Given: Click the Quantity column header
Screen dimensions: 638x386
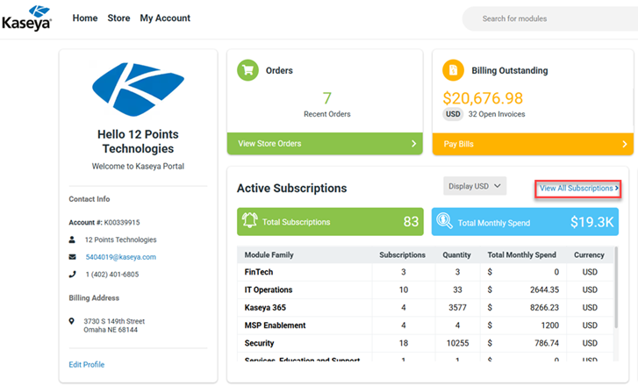Looking at the screenshot, I should 456,255.
